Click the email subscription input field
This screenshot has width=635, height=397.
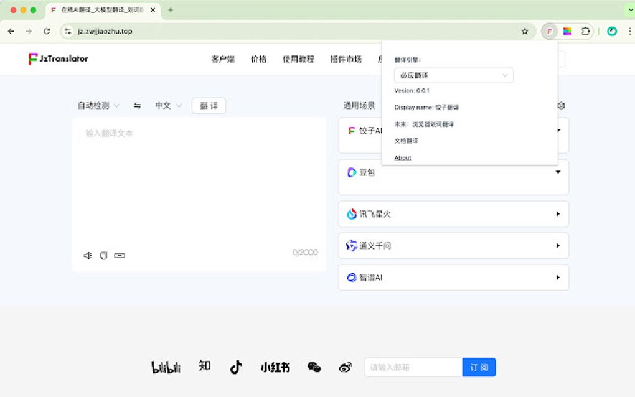[413, 367]
